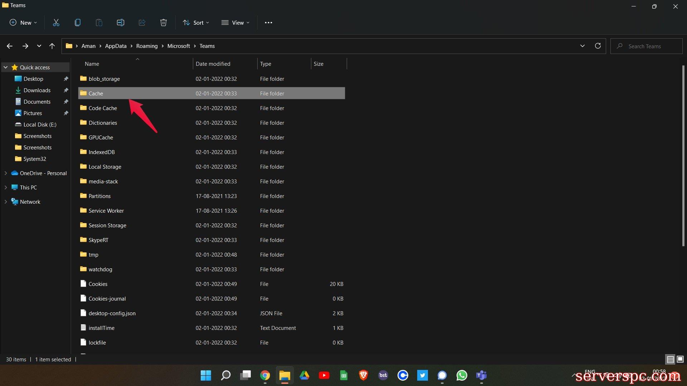The height and width of the screenshot is (386, 687).
Task: Open the View dropdown menu
Action: (x=235, y=23)
